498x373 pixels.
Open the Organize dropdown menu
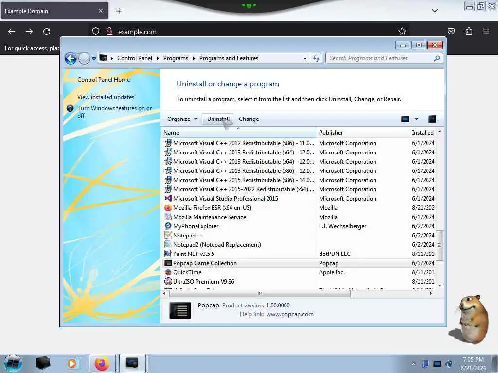[x=182, y=119]
